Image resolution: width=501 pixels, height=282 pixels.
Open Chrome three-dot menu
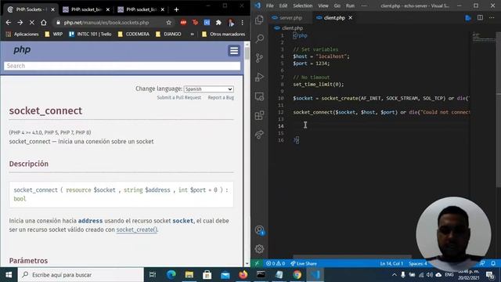pos(242,23)
